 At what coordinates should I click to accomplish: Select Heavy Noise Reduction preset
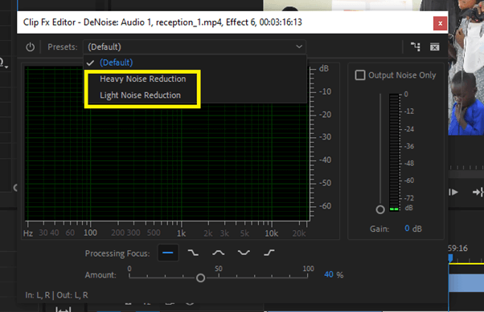click(x=142, y=79)
